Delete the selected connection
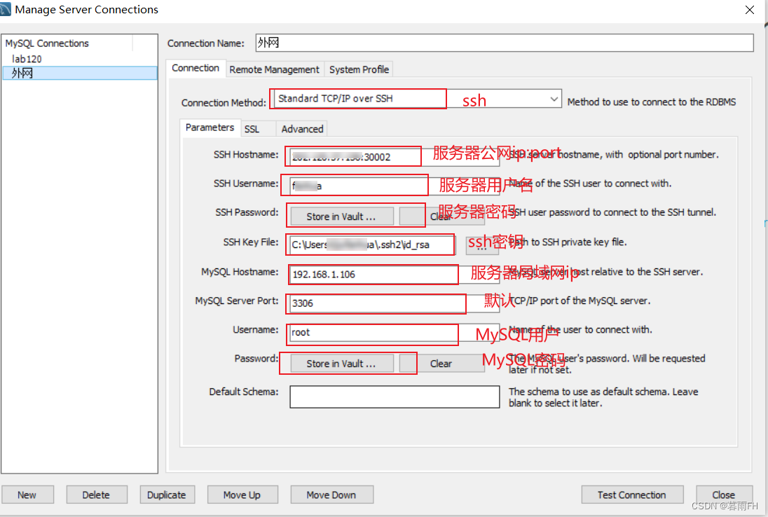This screenshot has height=517, width=768. click(x=97, y=495)
